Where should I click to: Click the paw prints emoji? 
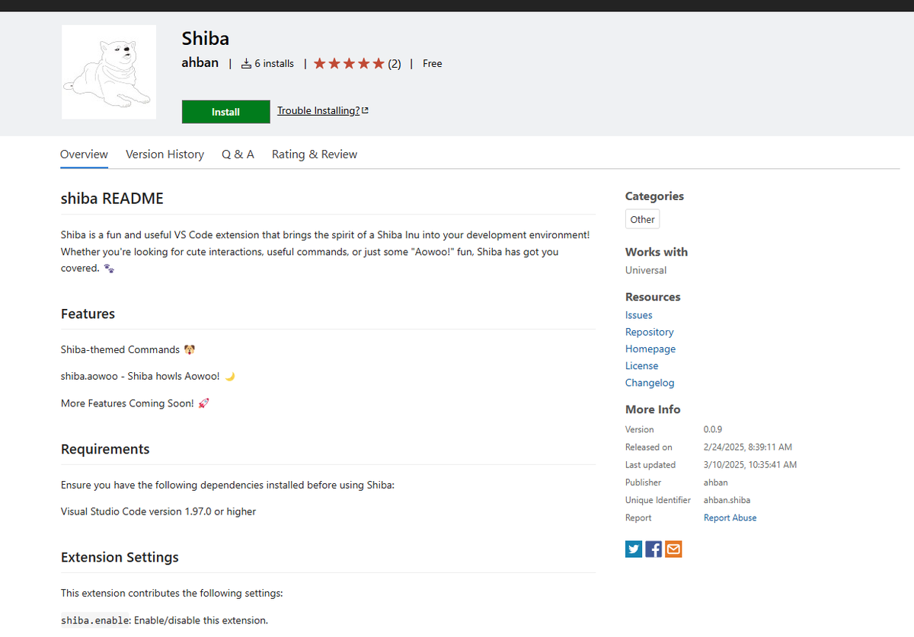(109, 269)
